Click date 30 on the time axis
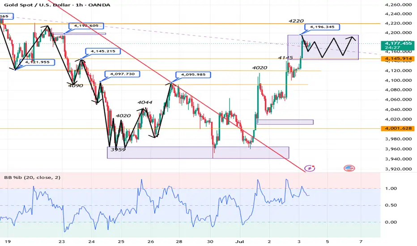Screen dimensions: 417x246 click(x=210, y=242)
